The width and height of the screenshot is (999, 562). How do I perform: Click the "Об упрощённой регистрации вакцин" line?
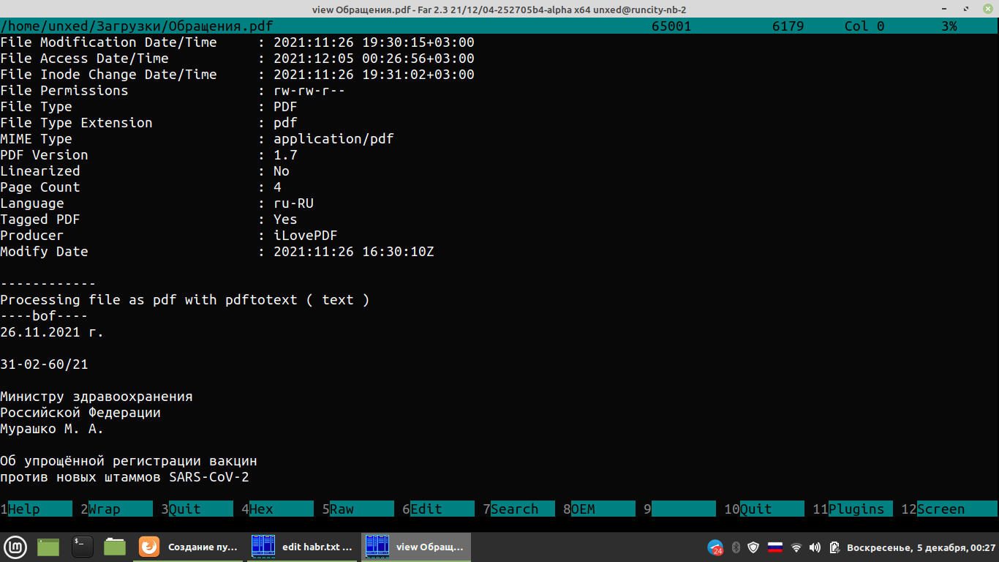(x=129, y=461)
